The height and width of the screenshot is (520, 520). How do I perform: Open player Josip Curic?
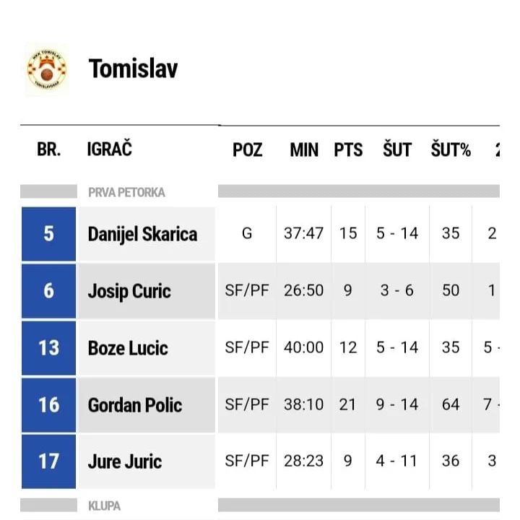click(x=129, y=291)
